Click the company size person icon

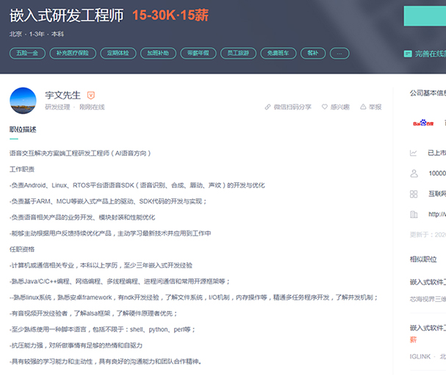coord(414,173)
